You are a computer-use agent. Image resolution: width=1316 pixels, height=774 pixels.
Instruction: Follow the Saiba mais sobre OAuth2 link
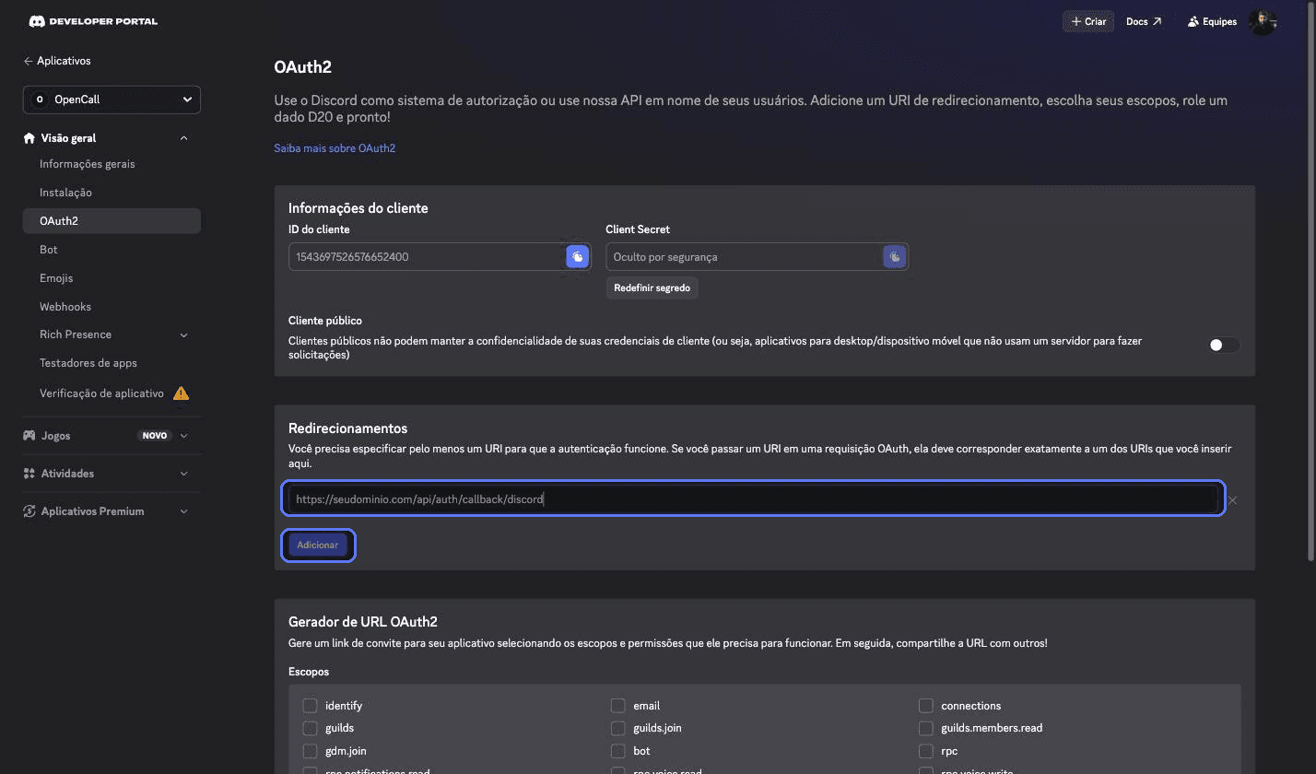tap(335, 148)
